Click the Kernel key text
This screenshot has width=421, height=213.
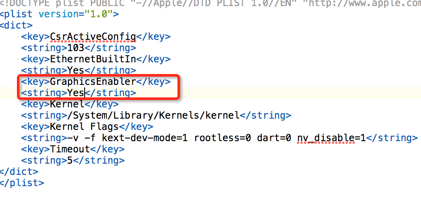[67, 104]
